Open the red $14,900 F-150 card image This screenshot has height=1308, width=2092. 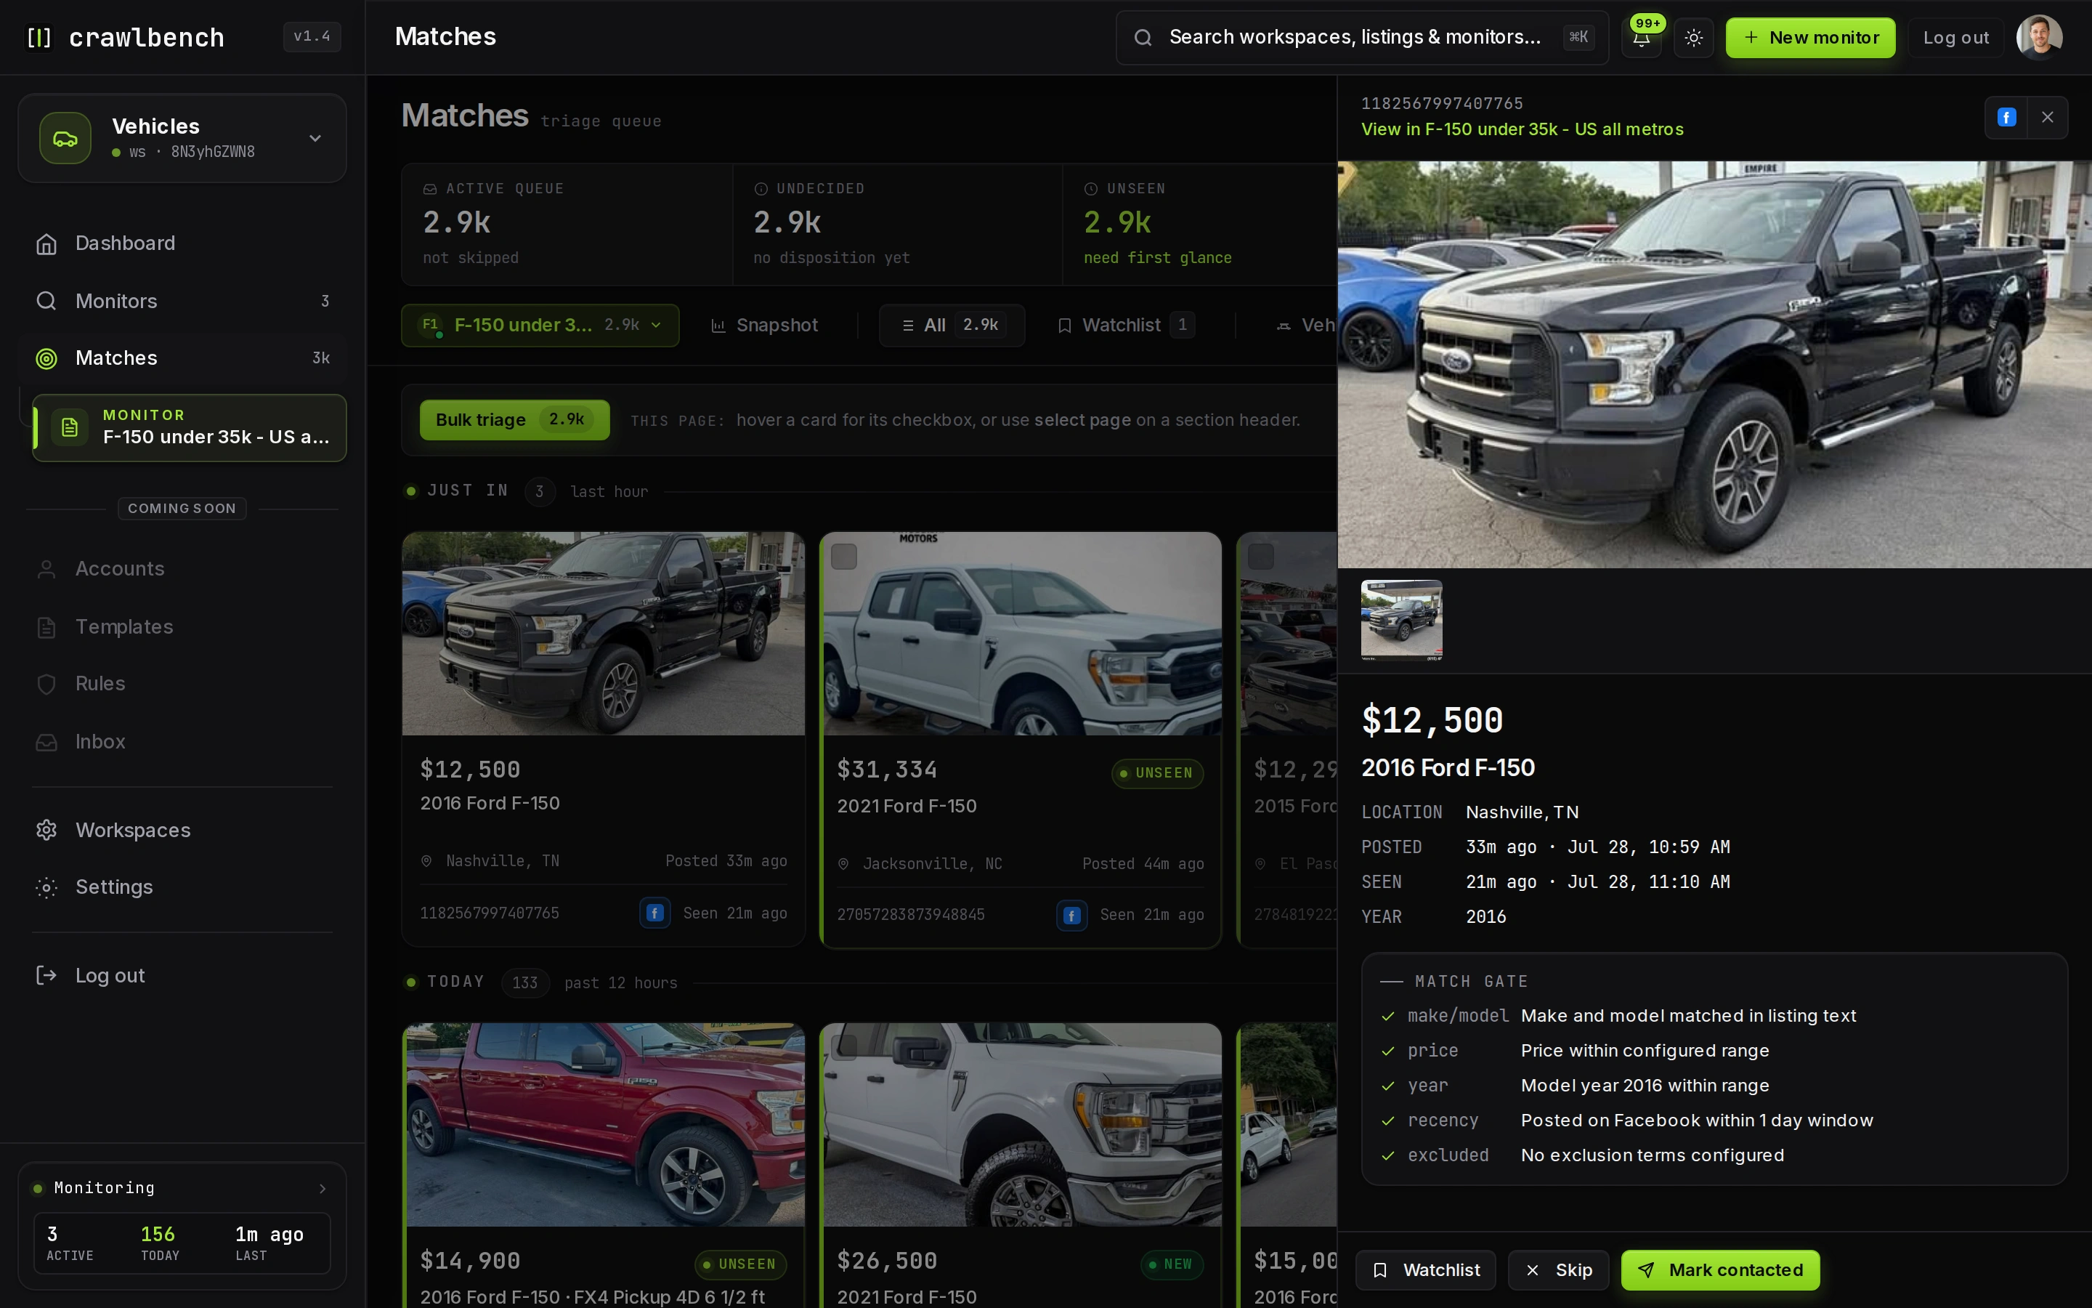tap(604, 1125)
